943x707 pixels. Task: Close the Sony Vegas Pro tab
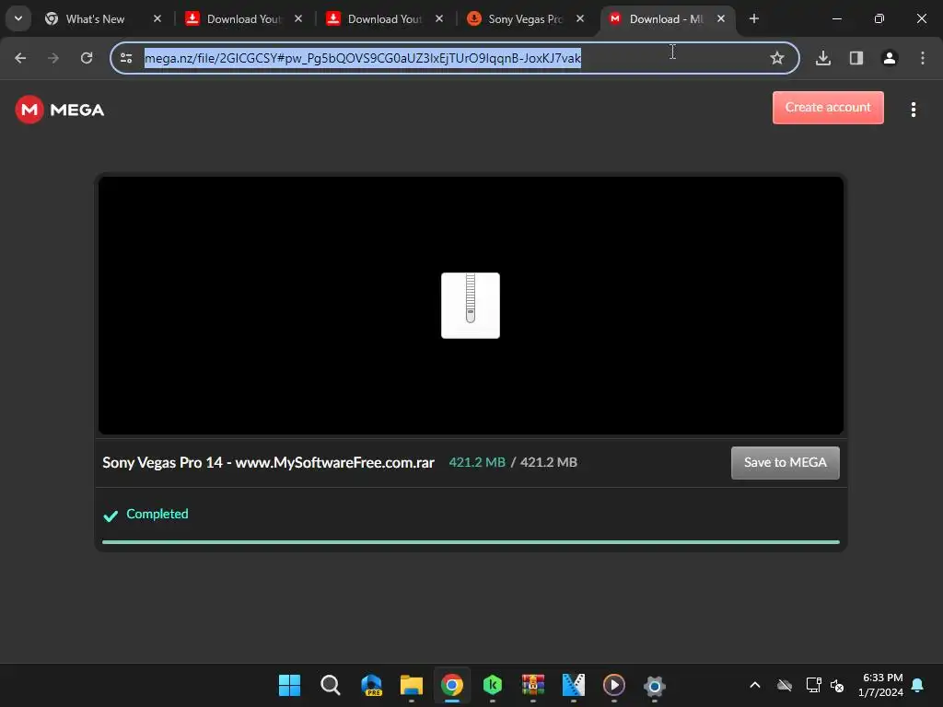(x=580, y=18)
